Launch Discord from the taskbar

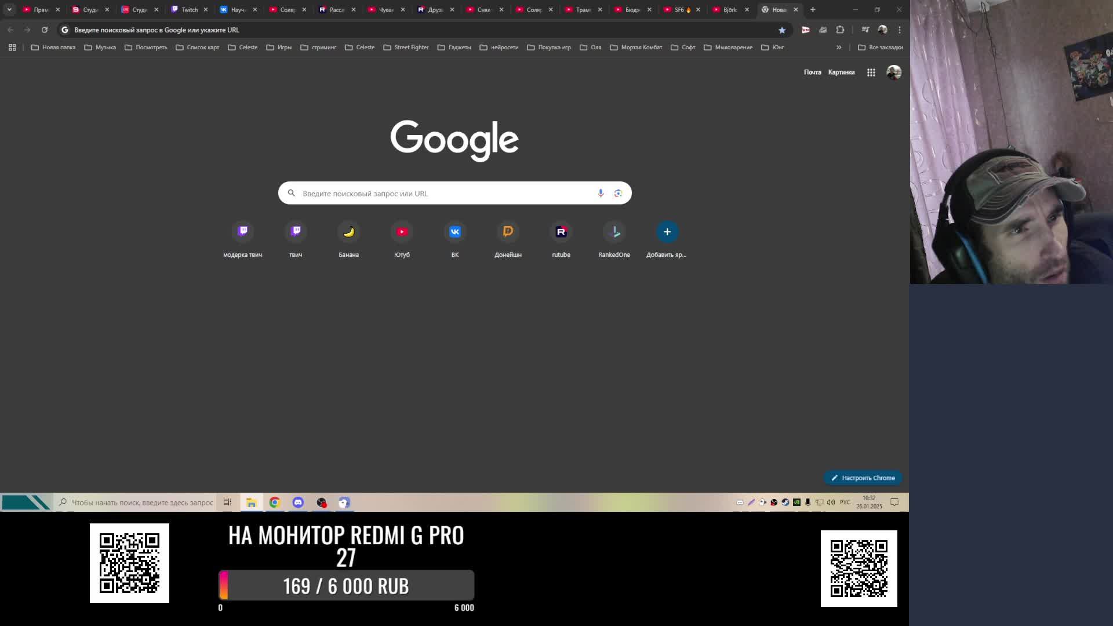[298, 503]
